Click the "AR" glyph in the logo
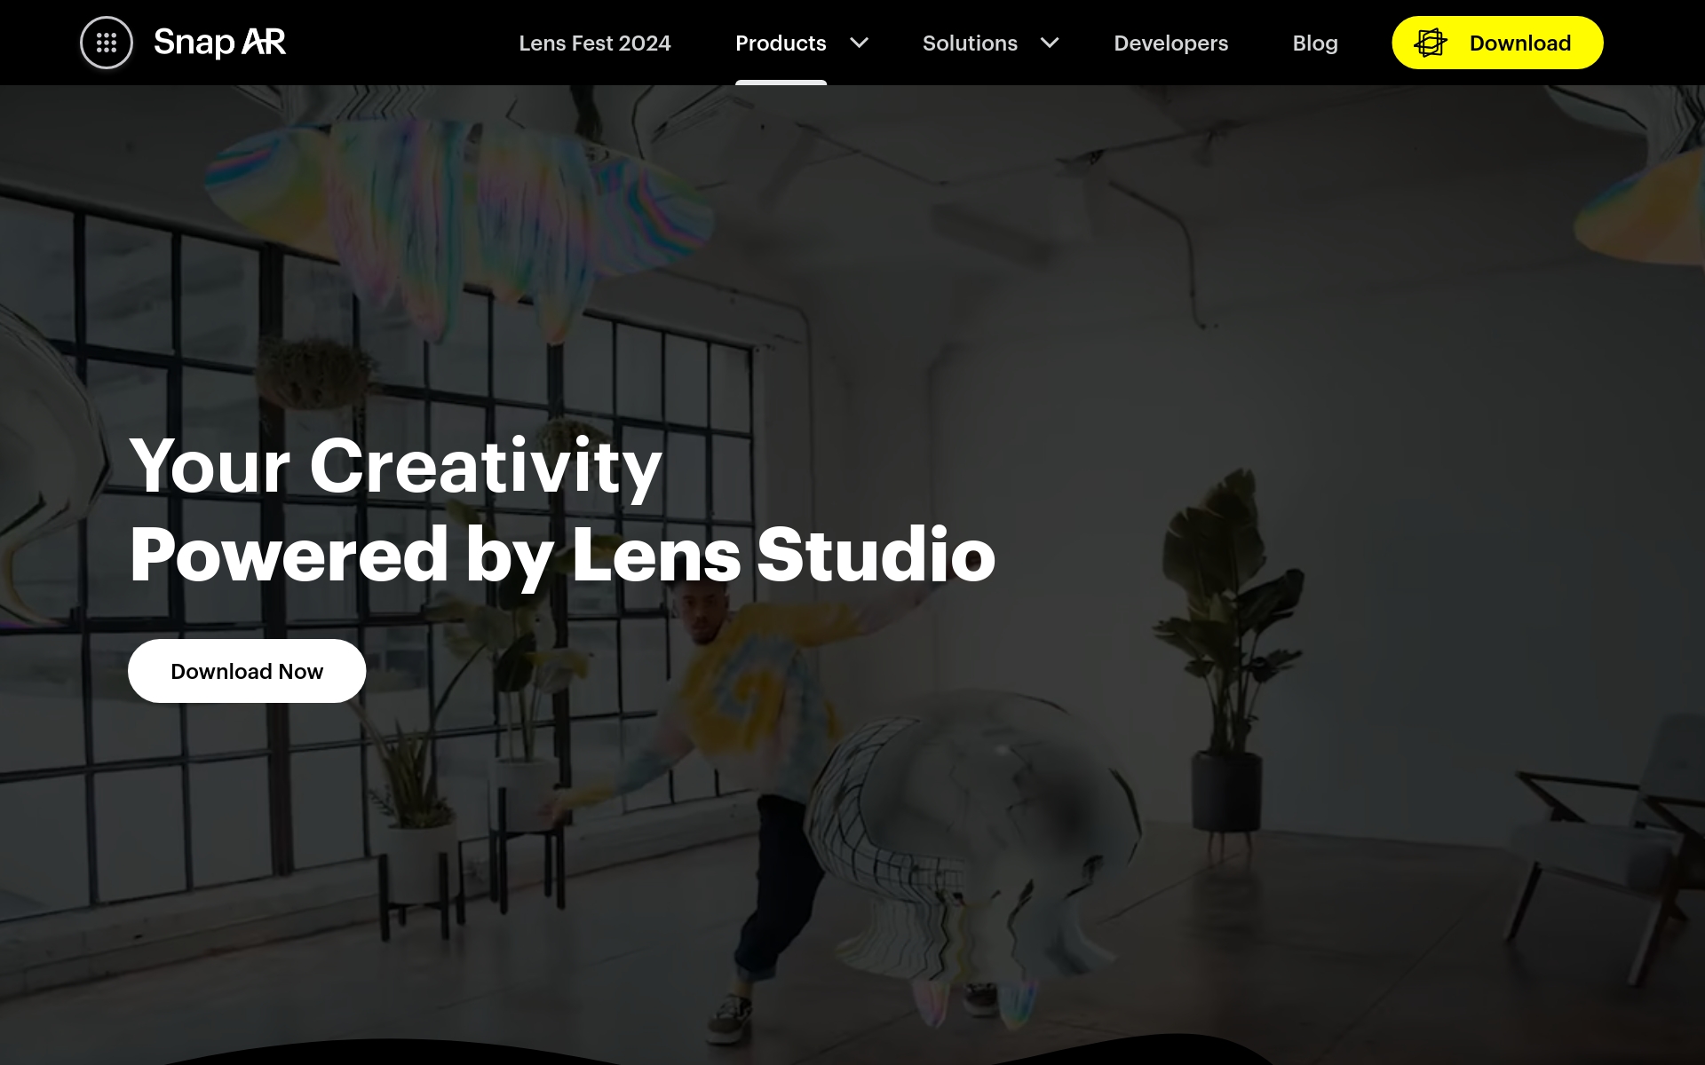This screenshot has width=1705, height=1065. 264,42
